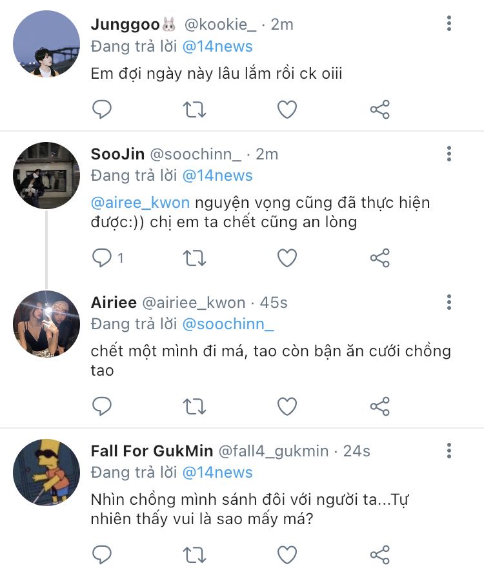Like SooJin's tweet with heart

(287, 258)
